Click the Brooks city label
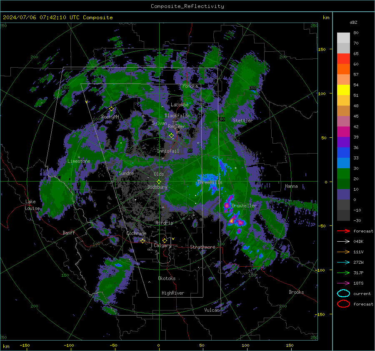Screen dimensions: 375x351 (296, 292)
